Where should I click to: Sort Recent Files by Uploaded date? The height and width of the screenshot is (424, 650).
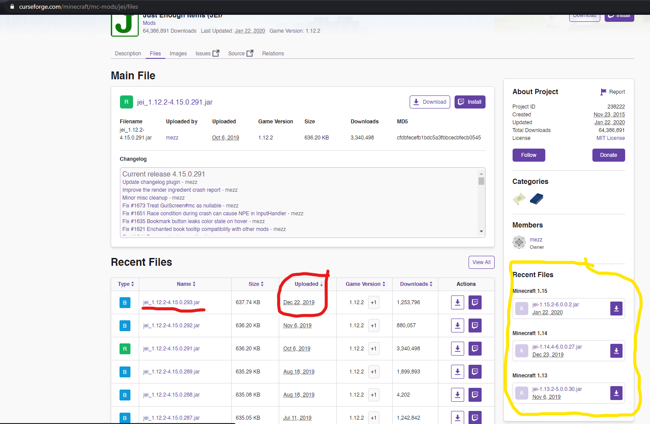309,284
